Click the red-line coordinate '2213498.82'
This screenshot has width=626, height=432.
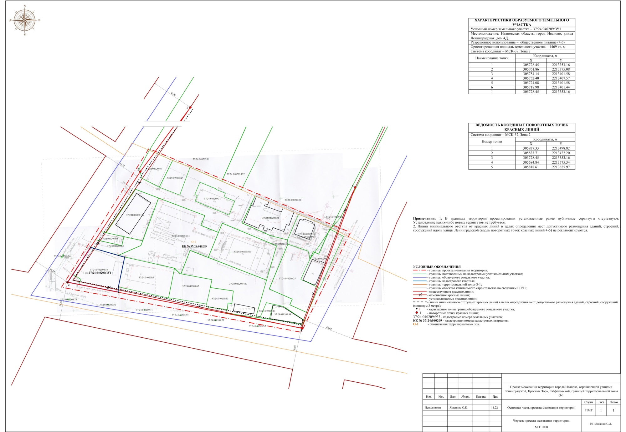pyautogui.click(x=561, y=148)
